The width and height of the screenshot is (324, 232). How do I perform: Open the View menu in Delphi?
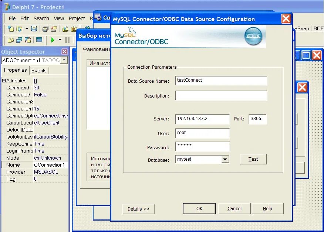(59, 18)
